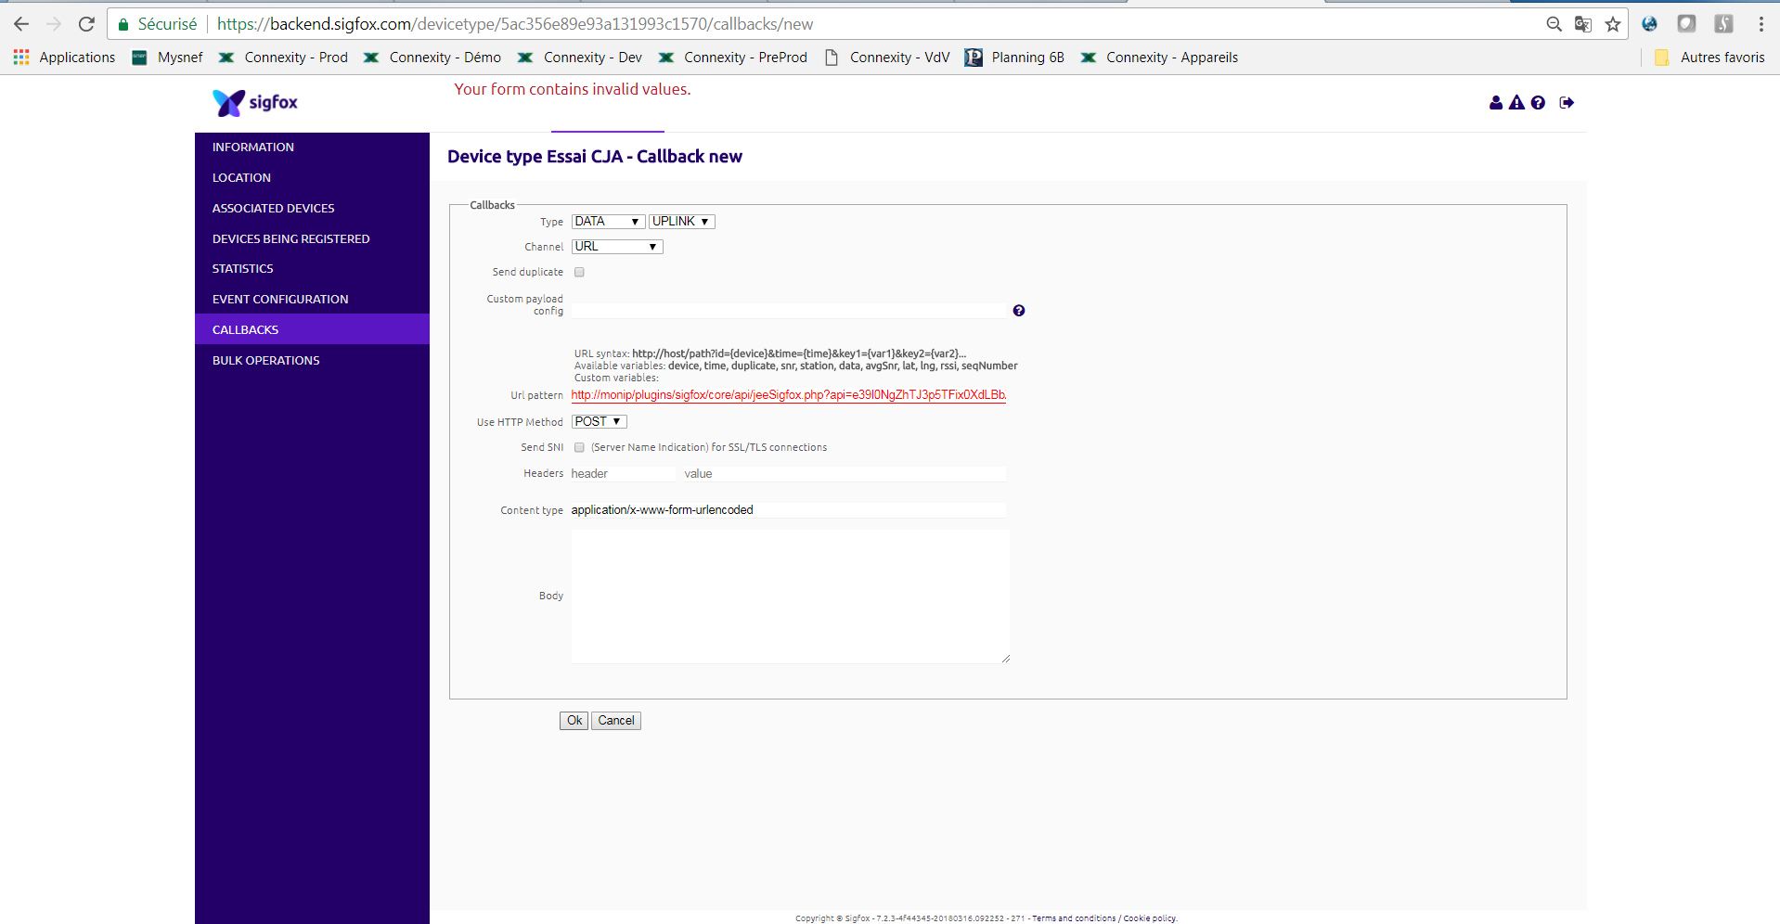Toggle the Send SNI checkbox
Screen dimensions: 1780x924
(579, 447)
